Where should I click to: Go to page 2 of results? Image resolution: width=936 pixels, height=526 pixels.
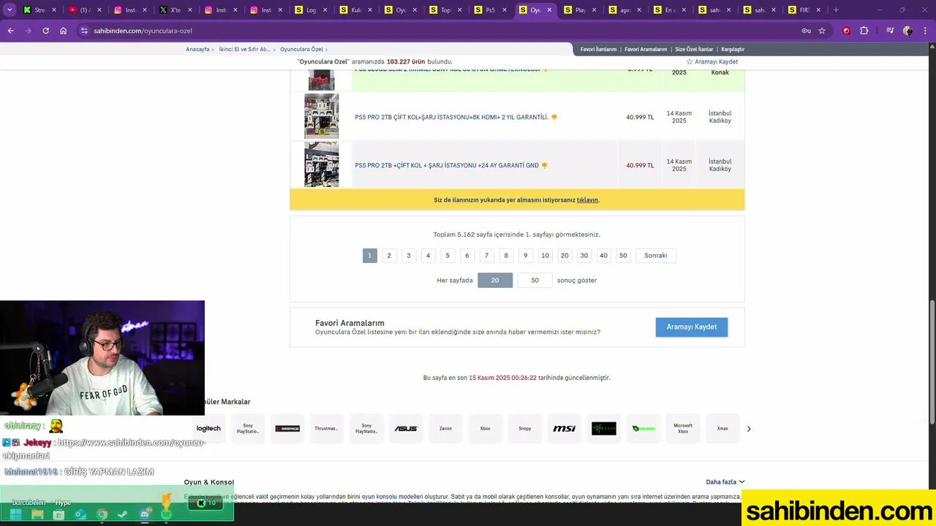389,256
